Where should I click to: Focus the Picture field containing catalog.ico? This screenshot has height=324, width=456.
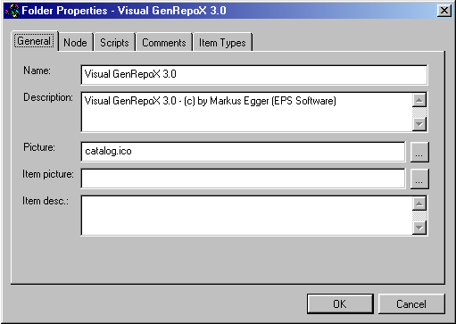(243, 152)
